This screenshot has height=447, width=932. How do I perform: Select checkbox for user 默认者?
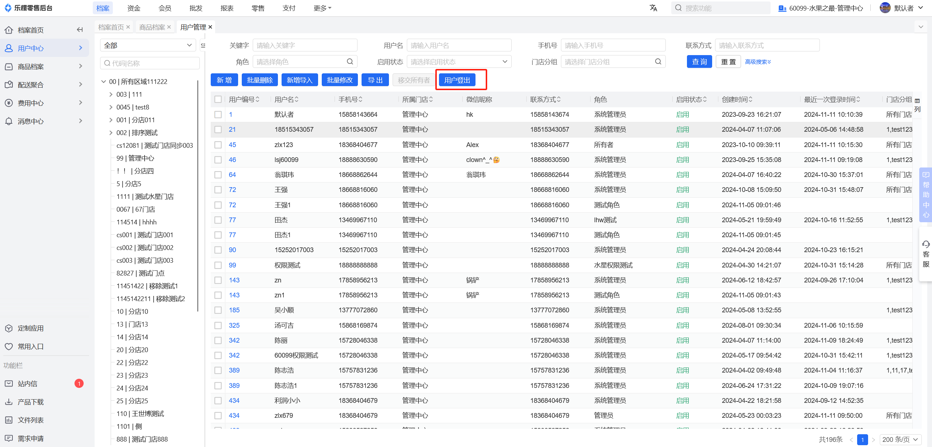218,115
